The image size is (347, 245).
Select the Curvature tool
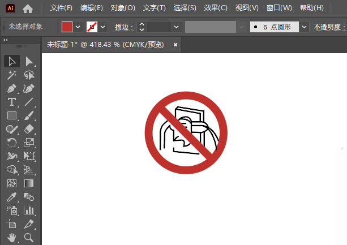pyautogui.click(x=29, y=89)
